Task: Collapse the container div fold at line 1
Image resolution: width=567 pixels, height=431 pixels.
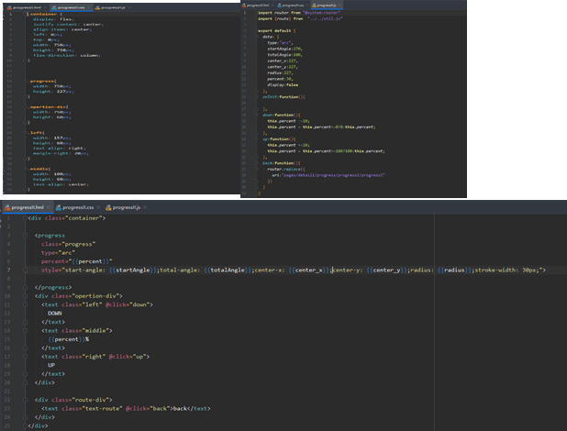Action: (x=25, y=218)
